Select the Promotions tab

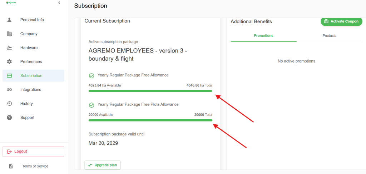tap(263, 36)
